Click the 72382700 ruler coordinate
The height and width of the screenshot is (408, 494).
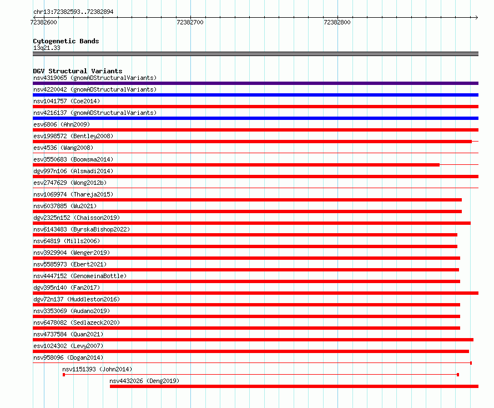(190, 22)
